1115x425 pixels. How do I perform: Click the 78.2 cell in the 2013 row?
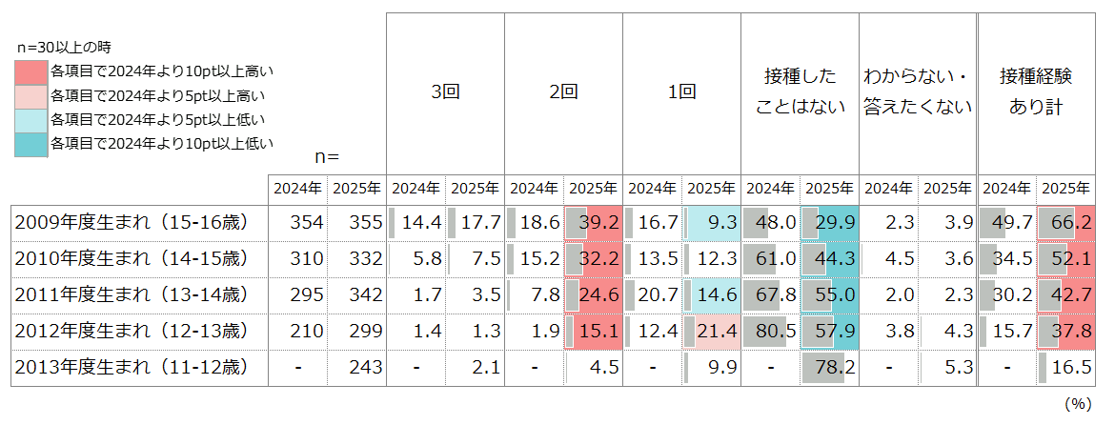(829, 368)
